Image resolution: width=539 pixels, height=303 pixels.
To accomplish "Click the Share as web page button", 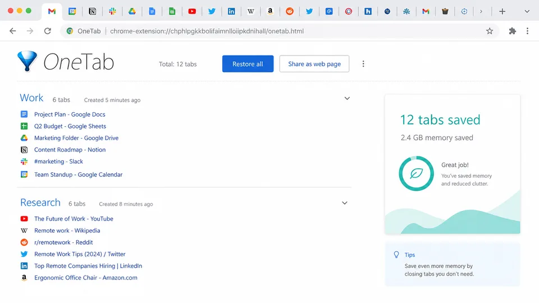I will (314, 64).
